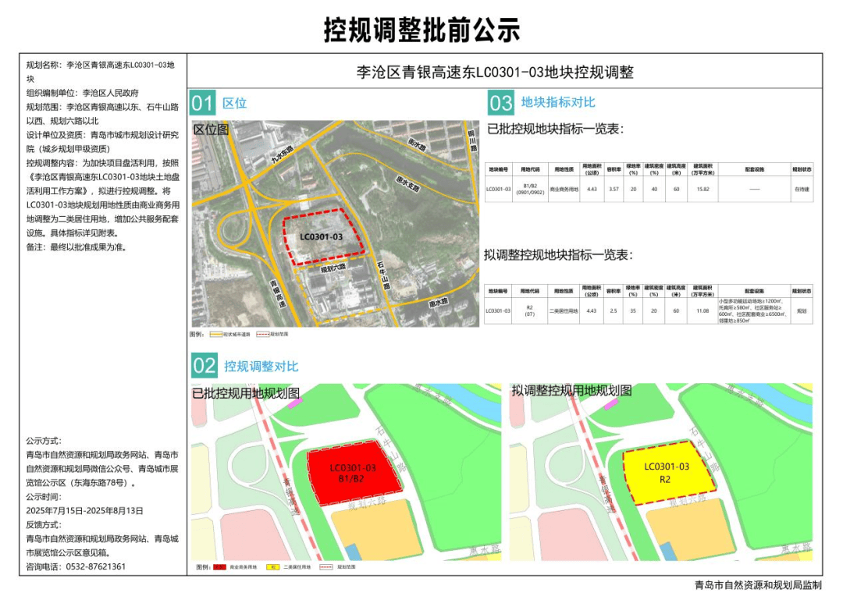Screen dimensions: 843x596
Task: Click the 控规调整对比 section heading
Action: click(x=261, y=366)
